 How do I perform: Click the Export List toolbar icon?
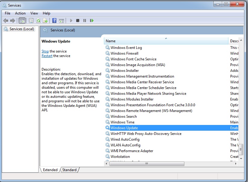click(45, 21)
